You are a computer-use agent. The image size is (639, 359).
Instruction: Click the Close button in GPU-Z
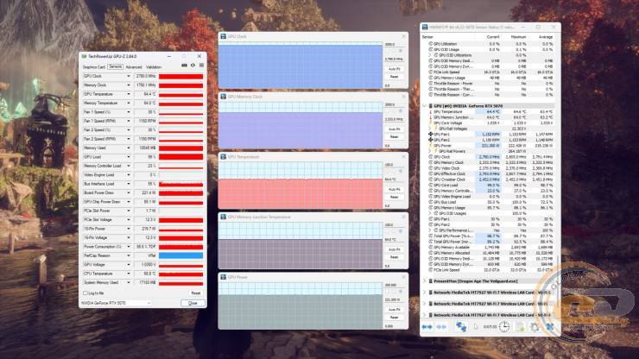193,303
